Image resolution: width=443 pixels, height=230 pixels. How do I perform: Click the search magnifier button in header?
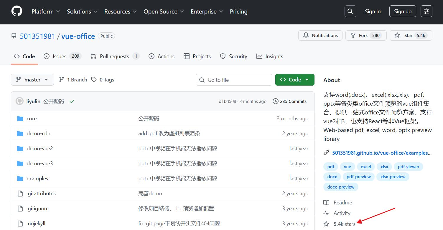tap(350, 11)
